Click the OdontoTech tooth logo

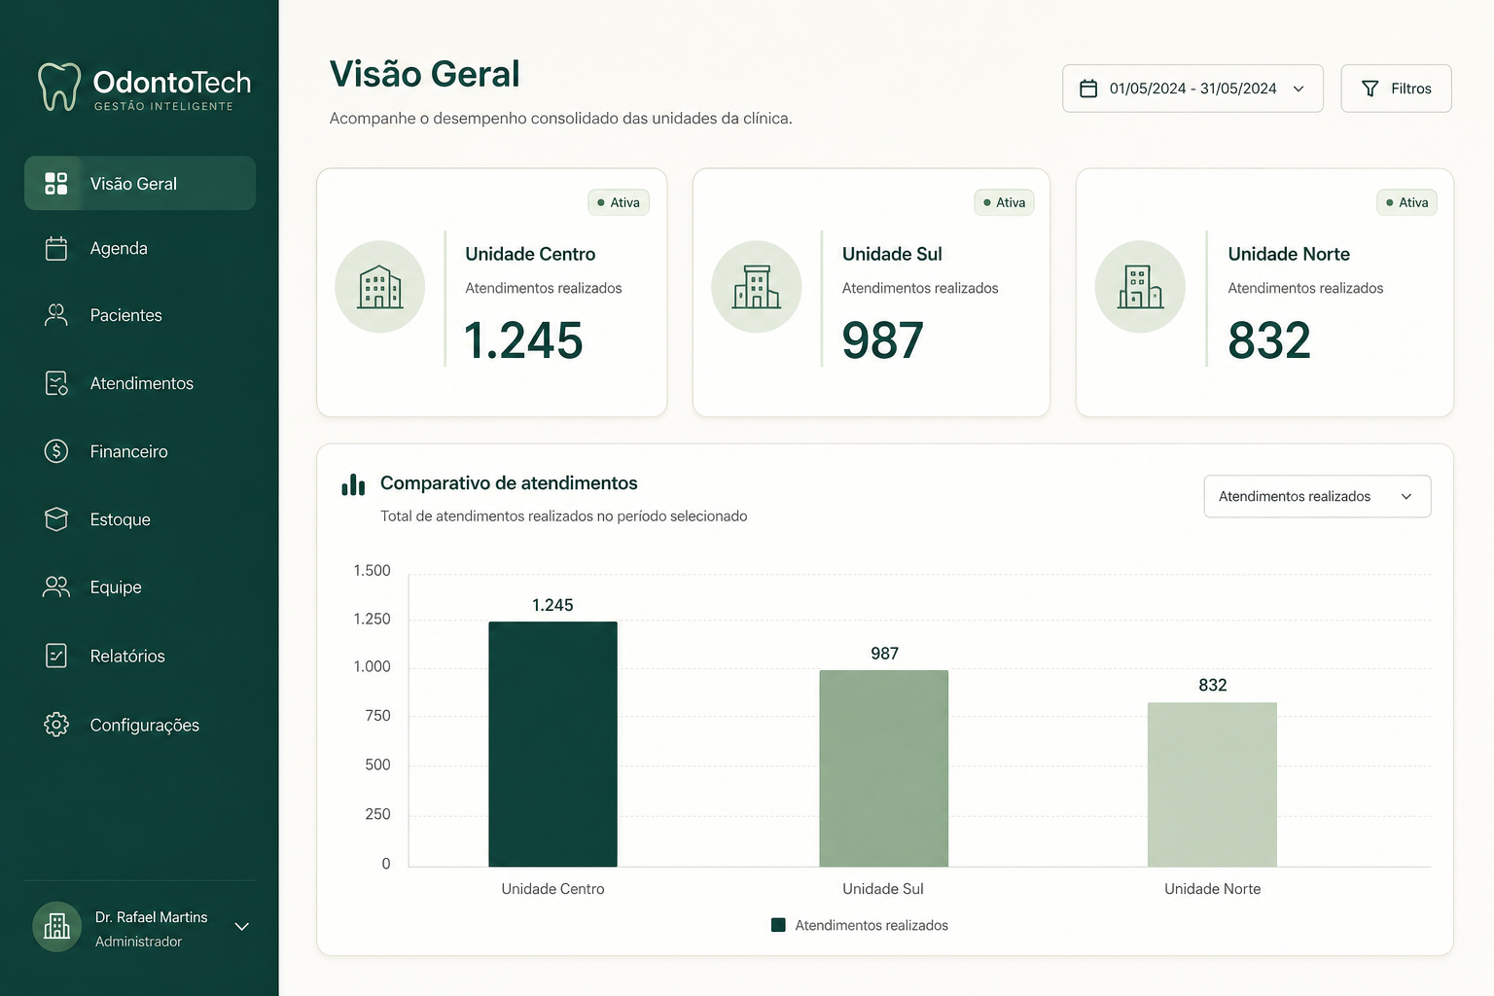coord(58,88)
